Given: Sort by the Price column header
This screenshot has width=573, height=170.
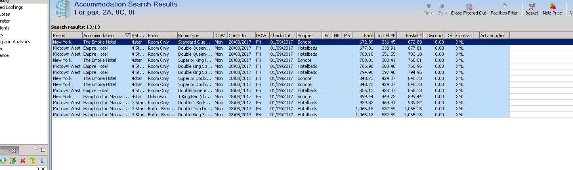Looking at the screenshot, I should tap(363, 36).
